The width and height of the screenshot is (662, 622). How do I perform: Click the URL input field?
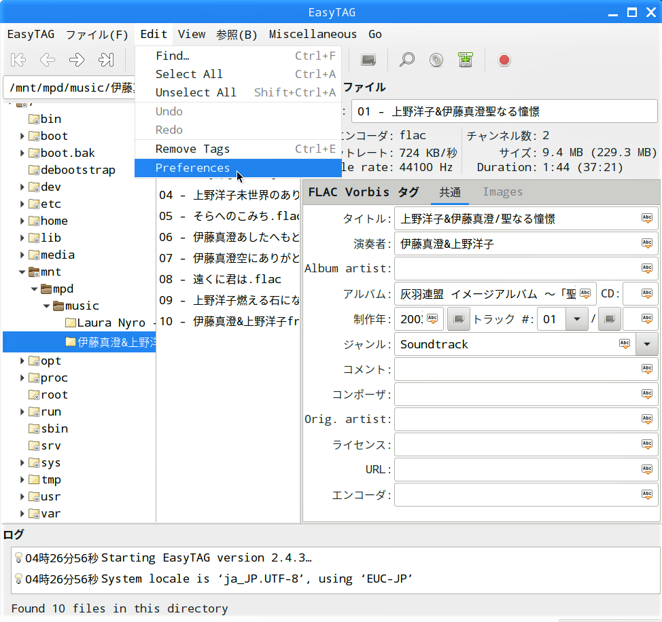(x=526, y=469)
